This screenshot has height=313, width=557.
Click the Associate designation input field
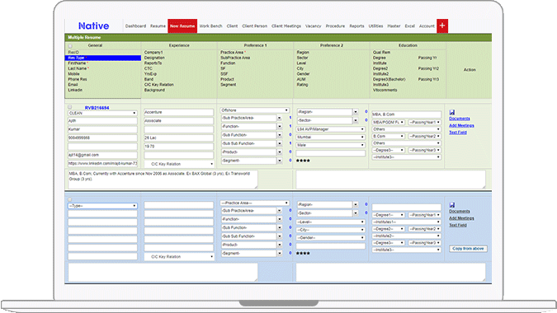[x=179, y=121]
